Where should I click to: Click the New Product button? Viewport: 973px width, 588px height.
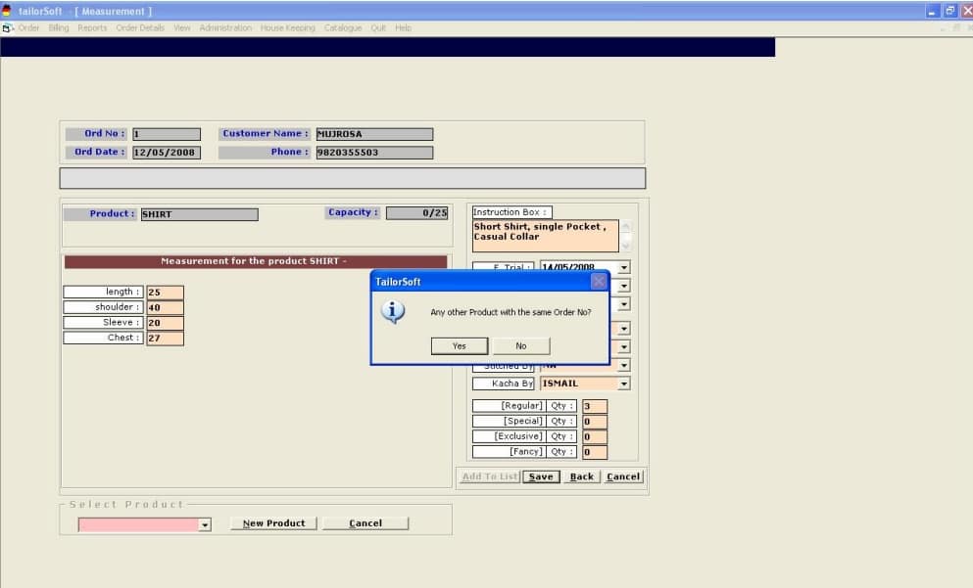coord(273,523)
